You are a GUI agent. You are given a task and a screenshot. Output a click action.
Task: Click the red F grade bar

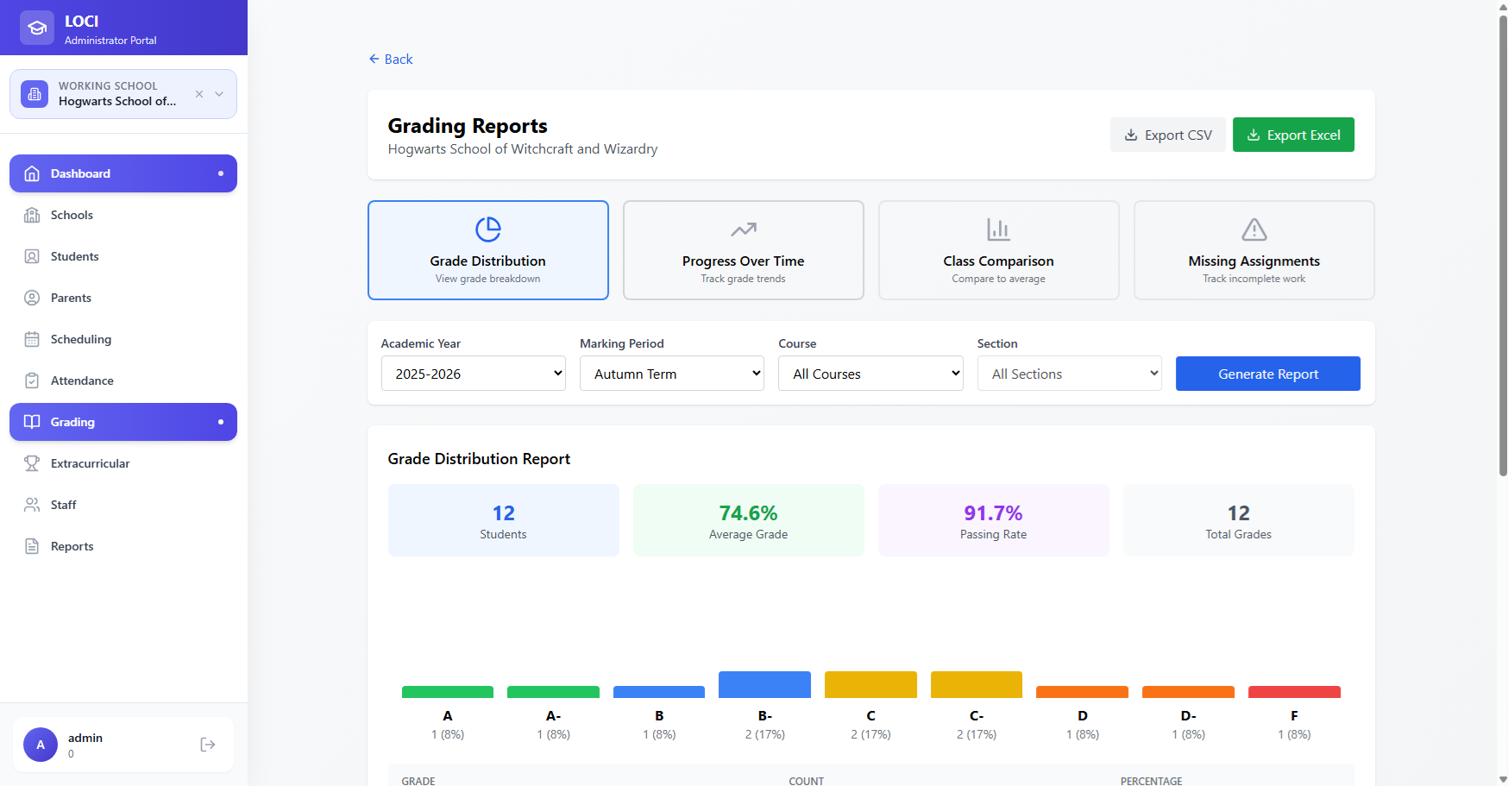point(1294,692)
